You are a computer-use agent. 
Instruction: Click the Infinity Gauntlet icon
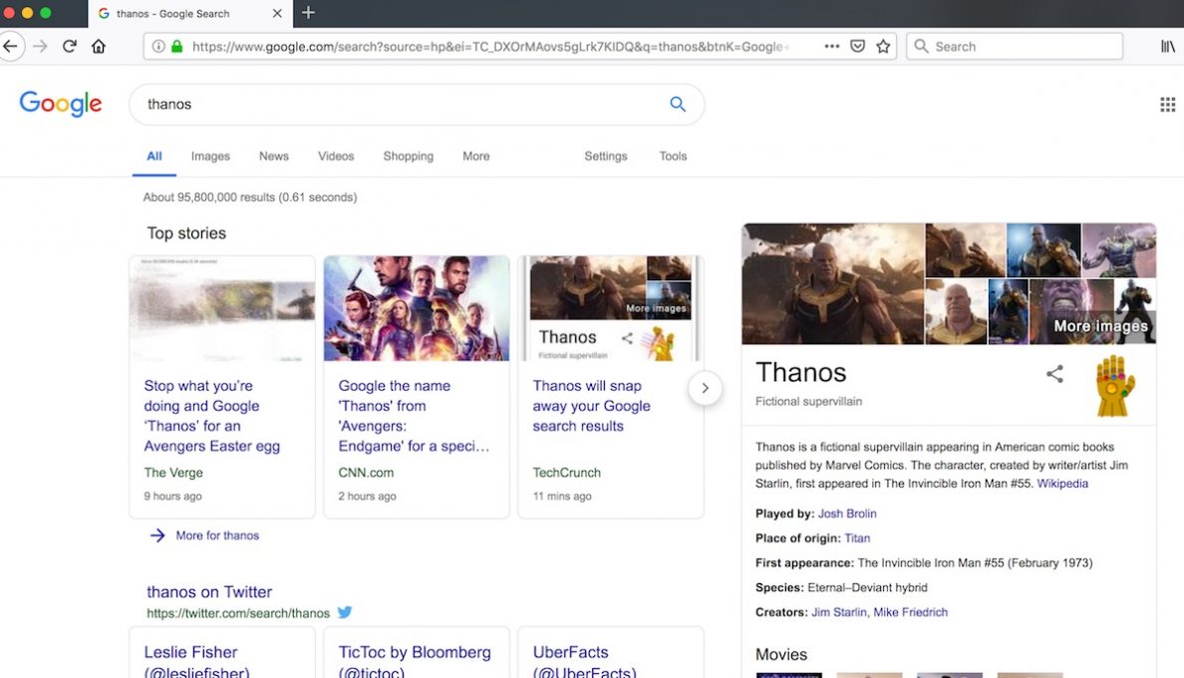[x=1114, y=385]
